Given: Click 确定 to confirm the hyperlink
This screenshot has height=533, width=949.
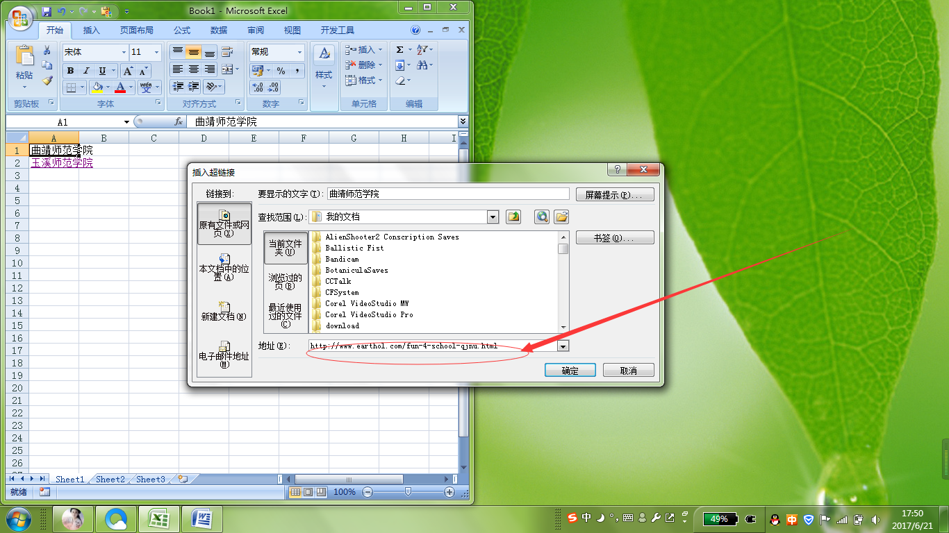Looking at the screenshot, I should 570,370.
